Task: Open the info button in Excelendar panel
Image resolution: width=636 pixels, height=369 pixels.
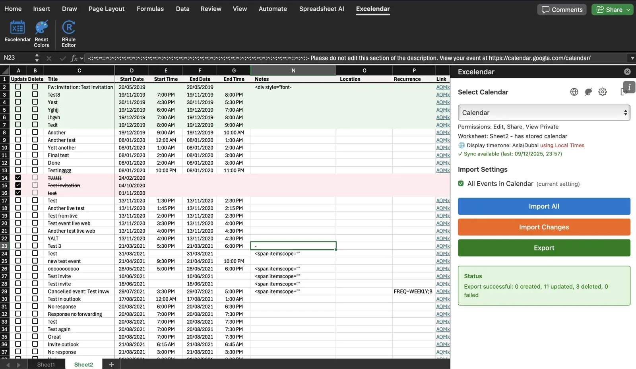Action: (629, 87)
